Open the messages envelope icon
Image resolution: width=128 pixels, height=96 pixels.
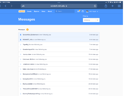[x=79, y=11]
